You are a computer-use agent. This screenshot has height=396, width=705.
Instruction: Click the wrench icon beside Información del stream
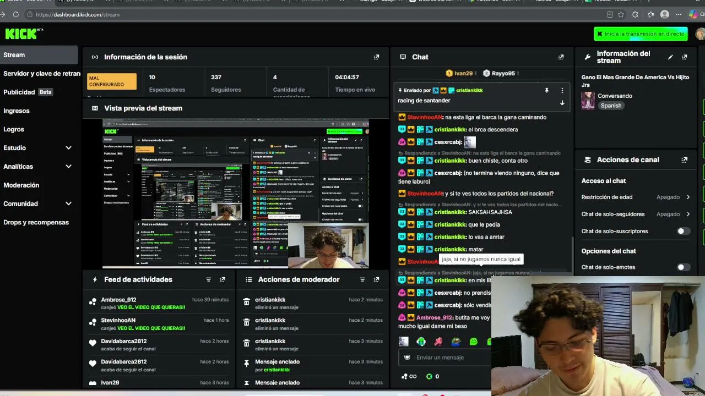pos(588,57)
